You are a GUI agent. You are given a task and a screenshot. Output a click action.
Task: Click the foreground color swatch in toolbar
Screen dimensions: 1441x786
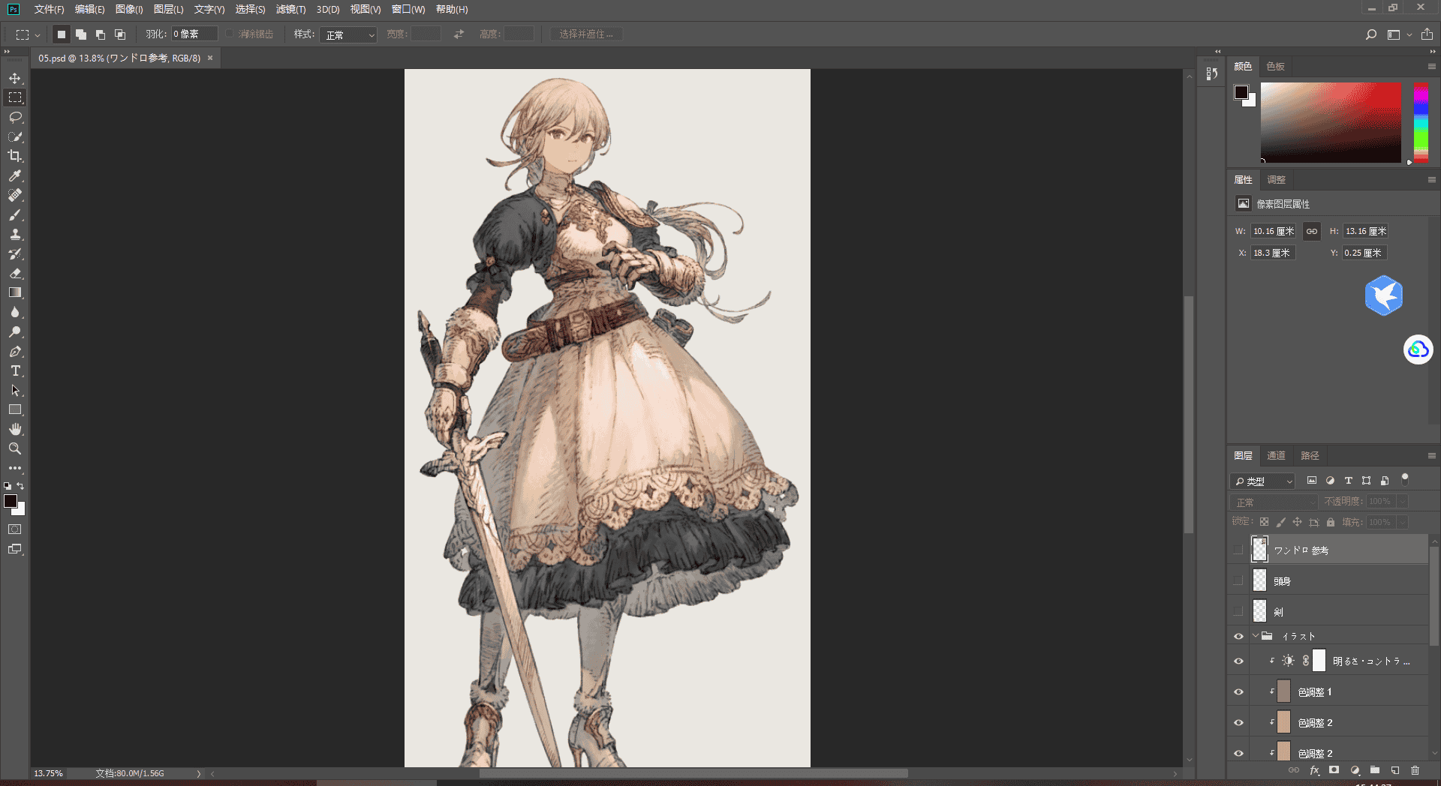click(x=11, y=501)
